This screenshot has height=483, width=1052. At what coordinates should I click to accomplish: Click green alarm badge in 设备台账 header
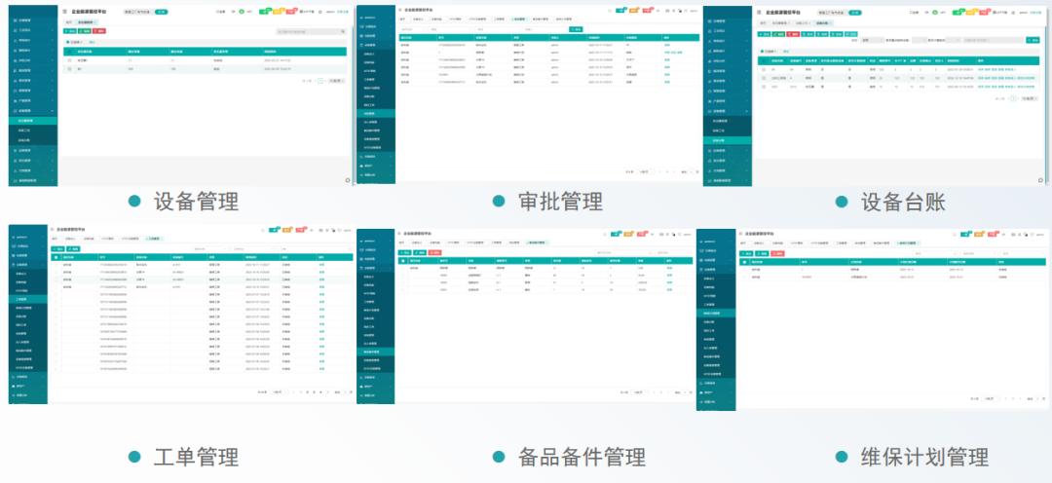pyautogui.click(x=958, y=12)
